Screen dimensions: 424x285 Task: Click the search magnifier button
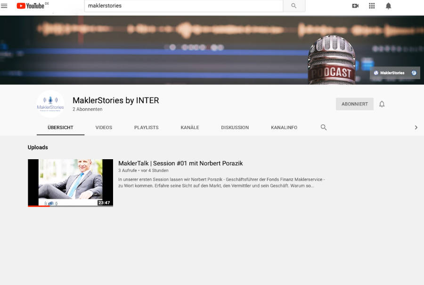(x=294, y=6)
